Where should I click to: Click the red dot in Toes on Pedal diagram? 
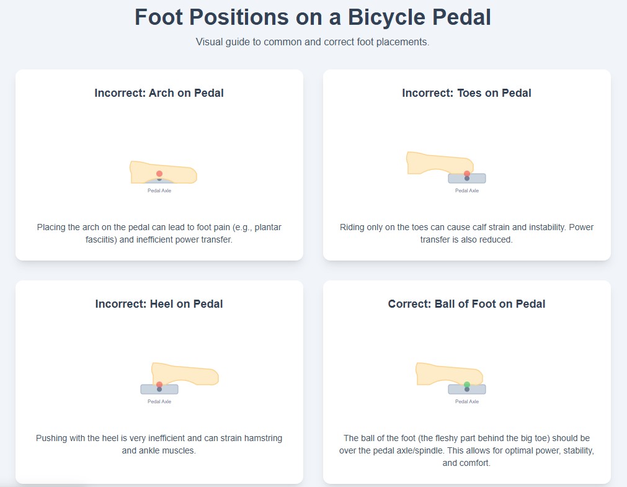[466, 174]
